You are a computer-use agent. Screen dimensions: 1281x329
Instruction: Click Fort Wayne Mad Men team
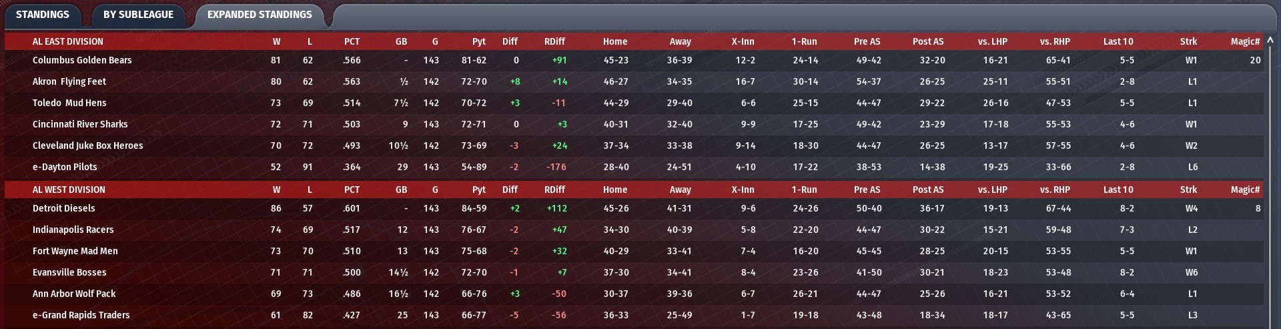[75, 251]
